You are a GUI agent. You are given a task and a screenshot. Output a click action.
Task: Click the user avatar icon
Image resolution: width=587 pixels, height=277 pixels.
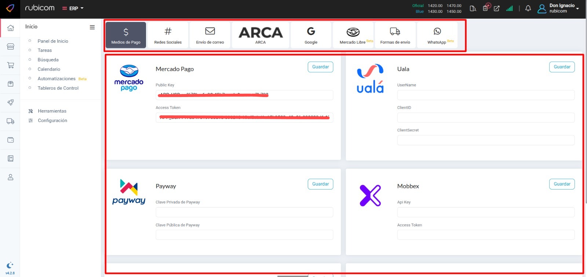pos(542,8)
